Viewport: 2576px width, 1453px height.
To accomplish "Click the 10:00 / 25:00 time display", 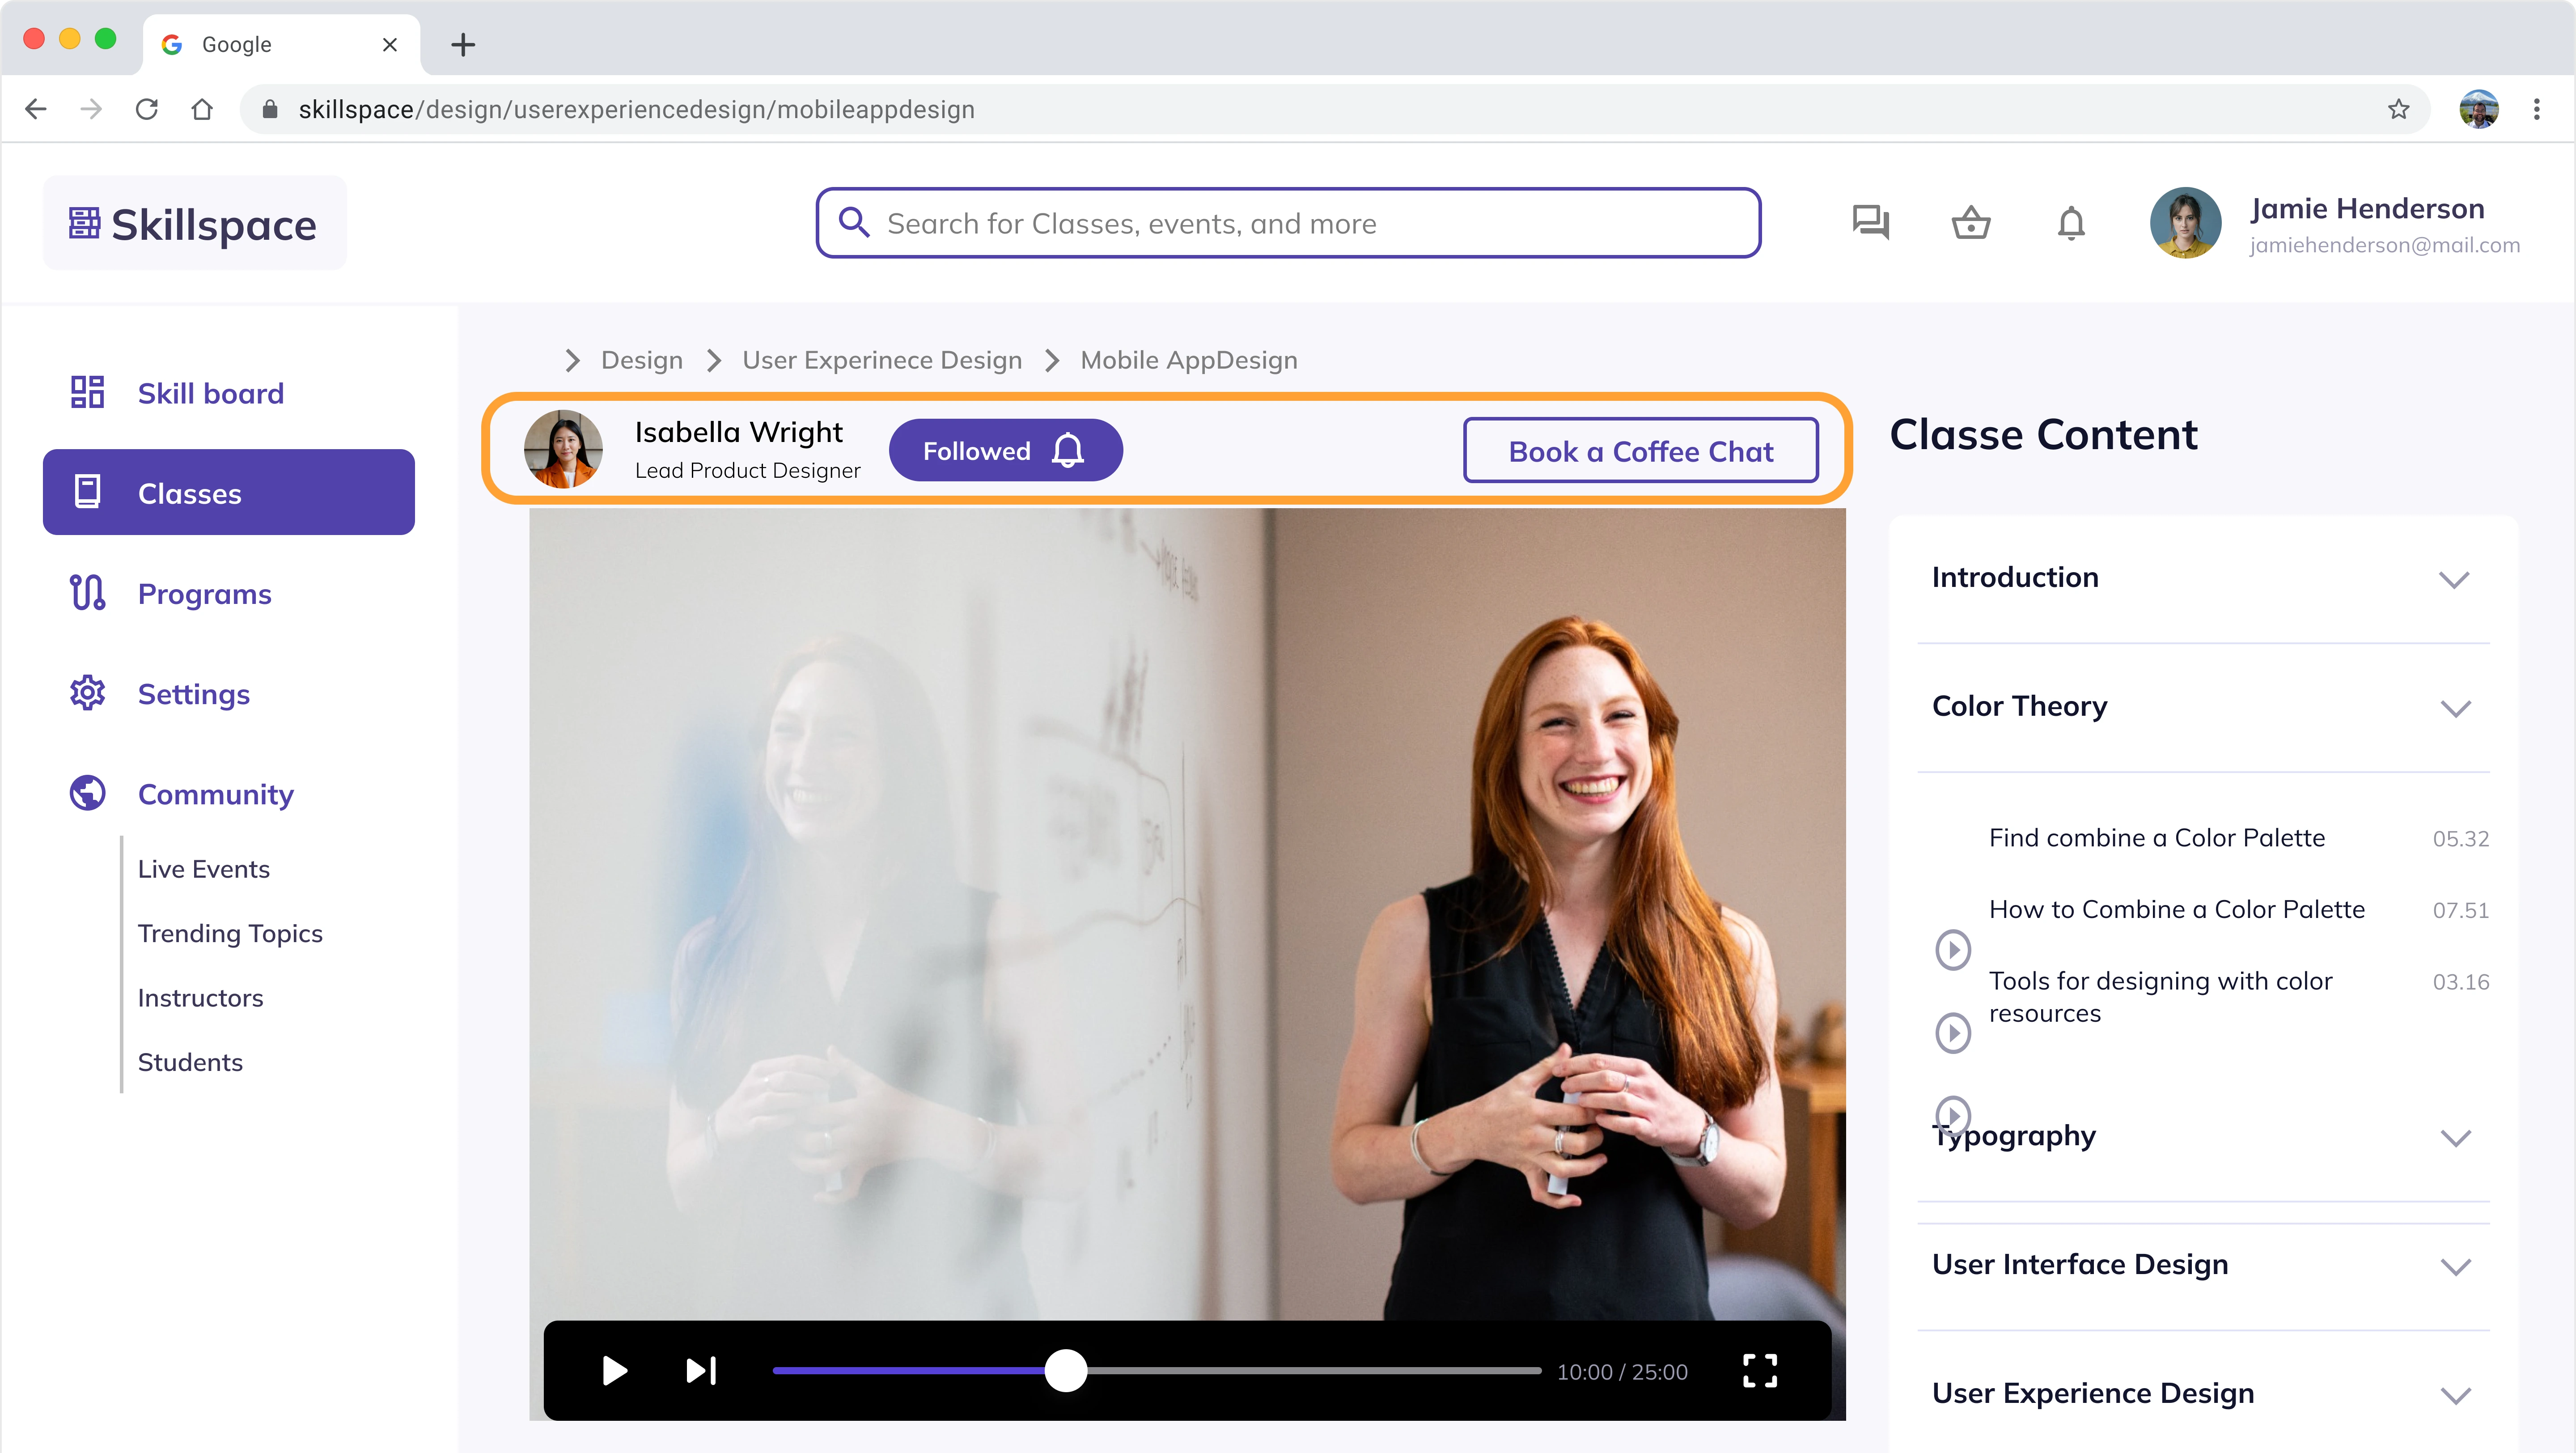I will [x=1622, y=1372].
